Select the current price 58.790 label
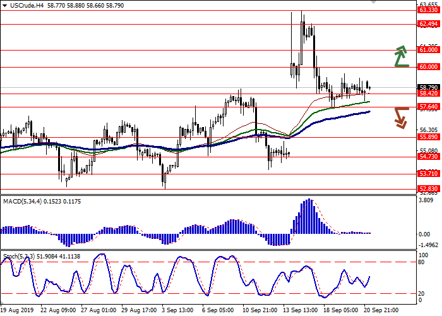This screenshot has width=442, height=316. (x=428, y=87)
